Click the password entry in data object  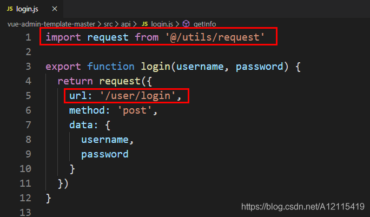click(x=105, y=154)
